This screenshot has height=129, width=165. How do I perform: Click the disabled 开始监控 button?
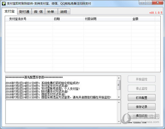click(142, 79)
